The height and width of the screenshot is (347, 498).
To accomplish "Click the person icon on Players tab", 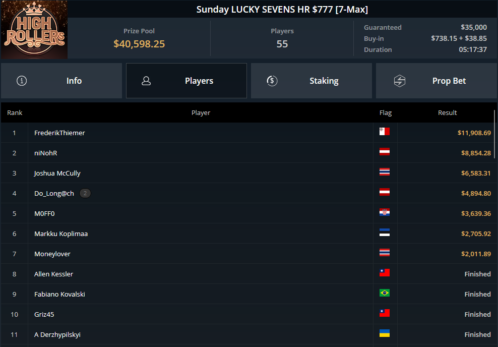I will (x=146, y=81).
